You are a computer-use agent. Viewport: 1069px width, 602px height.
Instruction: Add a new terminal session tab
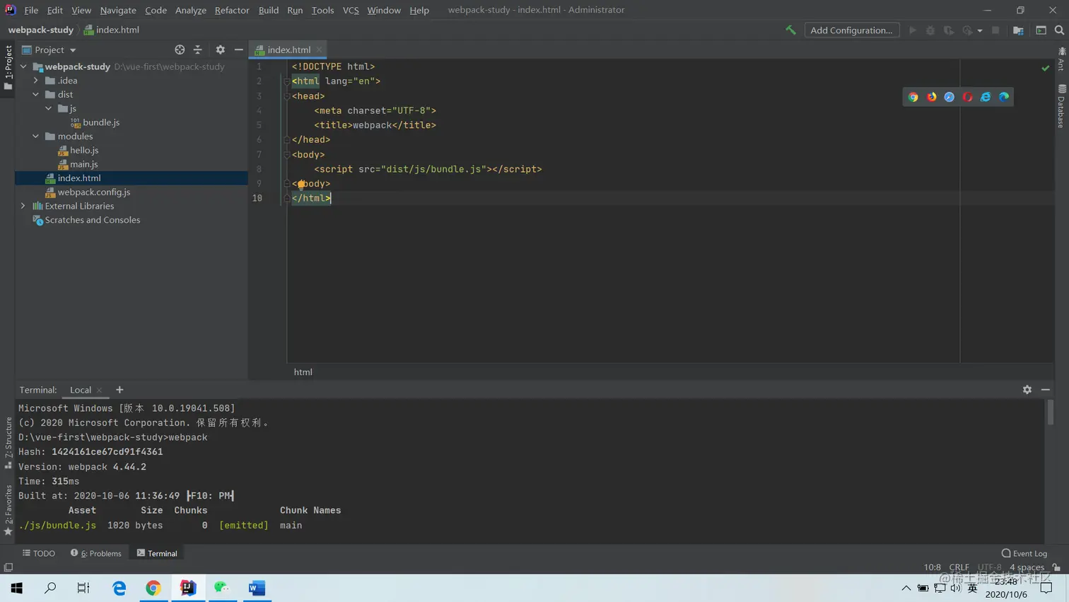coord(119,390)
